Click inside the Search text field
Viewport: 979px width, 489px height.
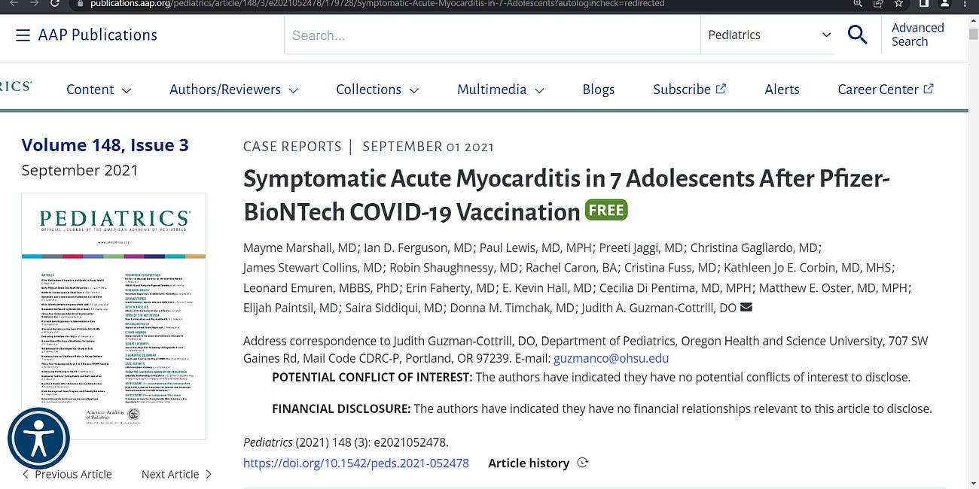point(489,35)
